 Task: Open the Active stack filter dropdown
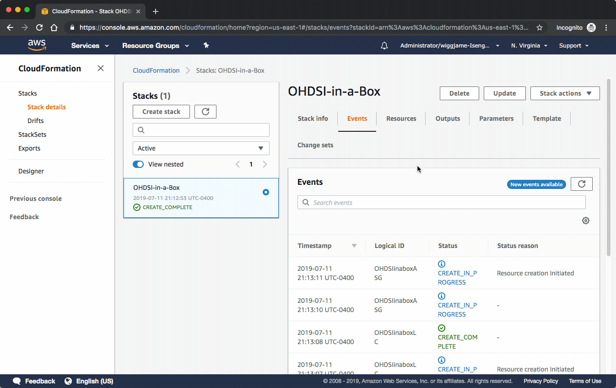pyautogui.click(x=201, y=148)
